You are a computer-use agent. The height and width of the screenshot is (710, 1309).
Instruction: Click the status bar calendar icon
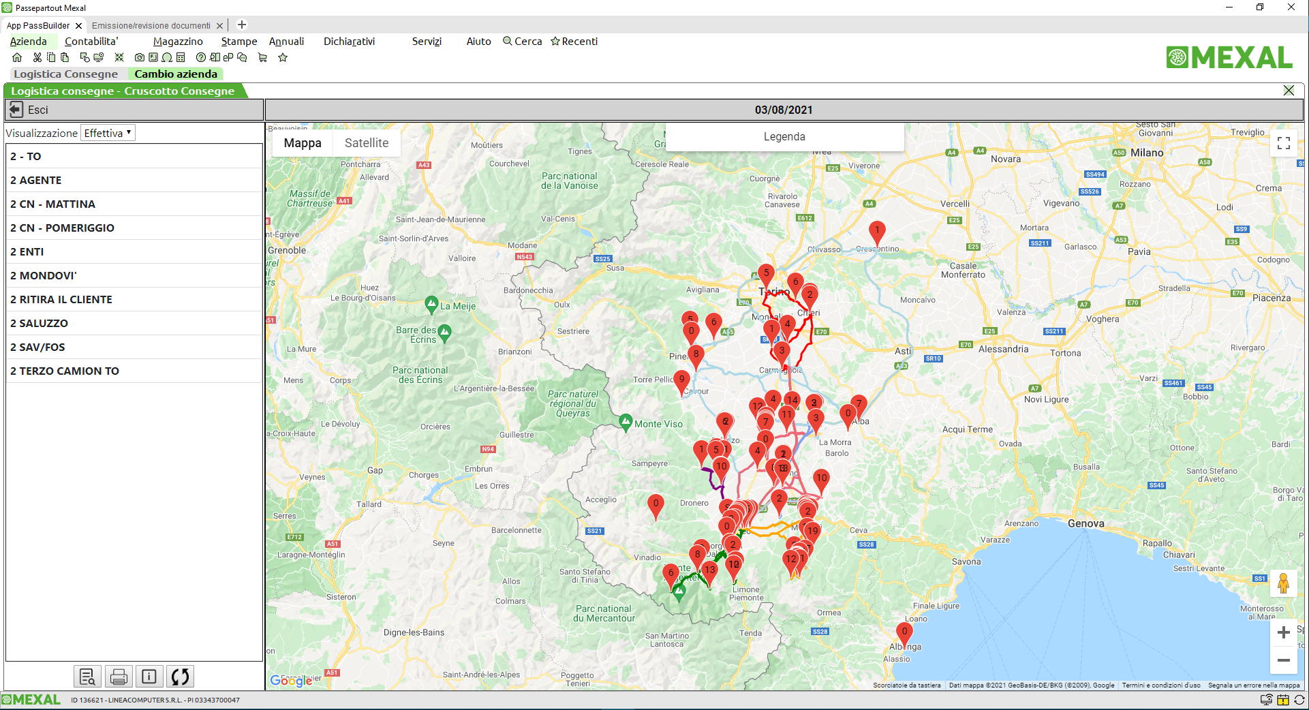(1283, 700)
